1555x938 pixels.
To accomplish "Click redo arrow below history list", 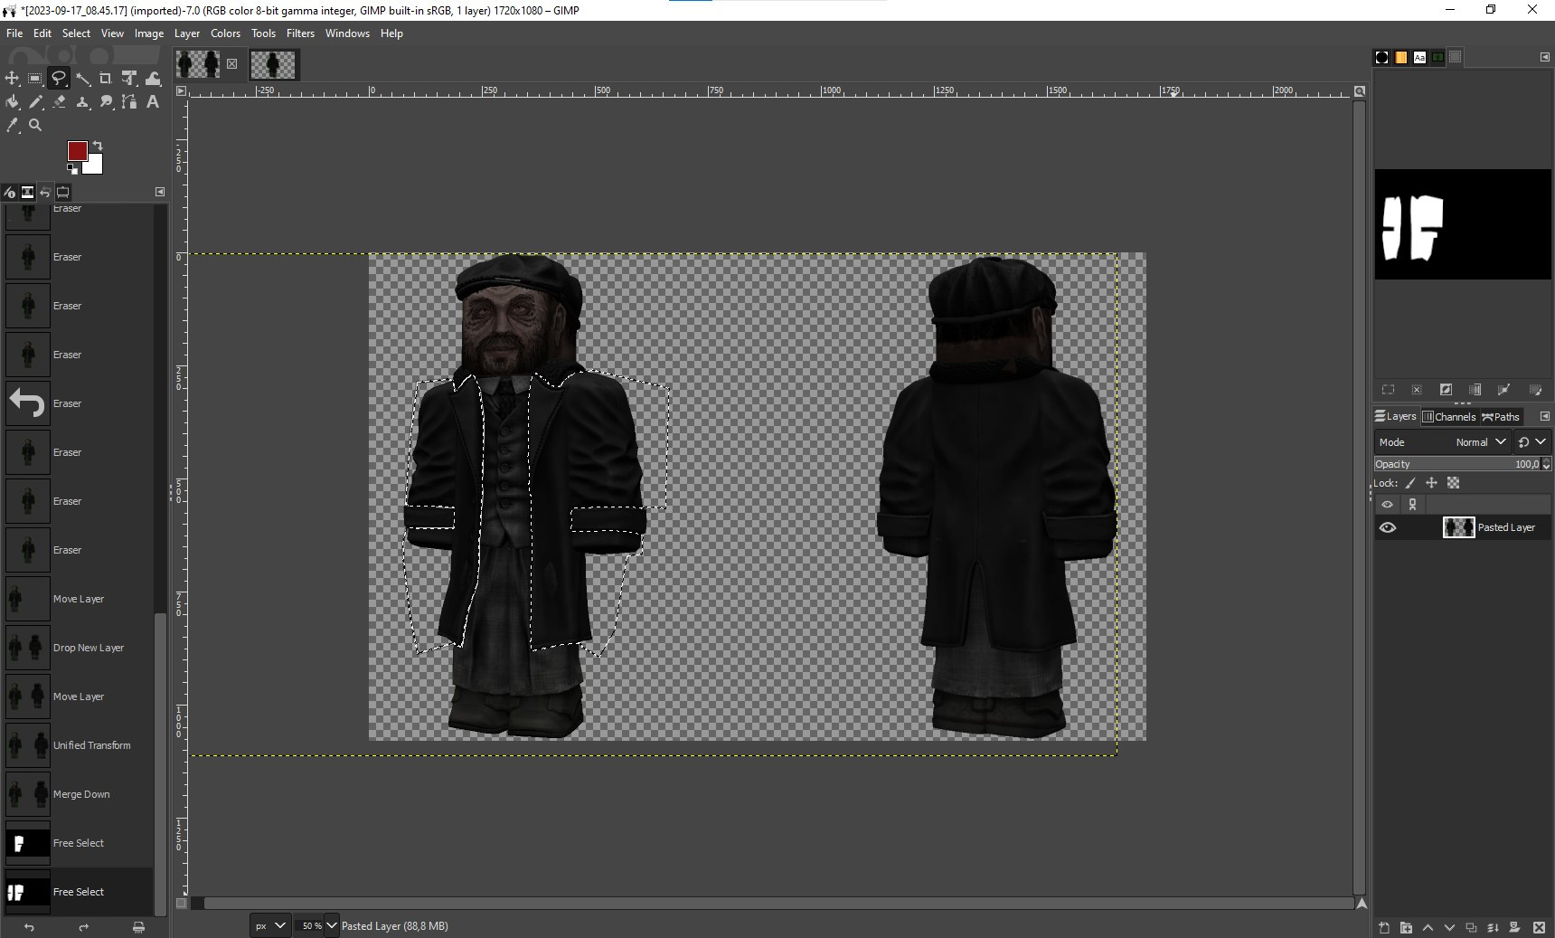I will click(83, 927).
